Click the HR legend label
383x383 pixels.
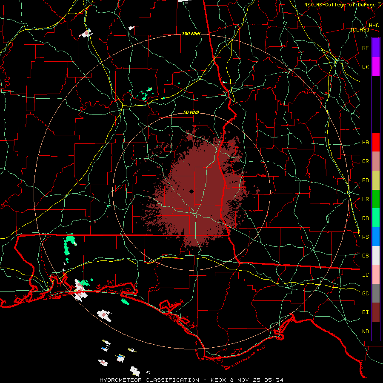pos(366,199)
